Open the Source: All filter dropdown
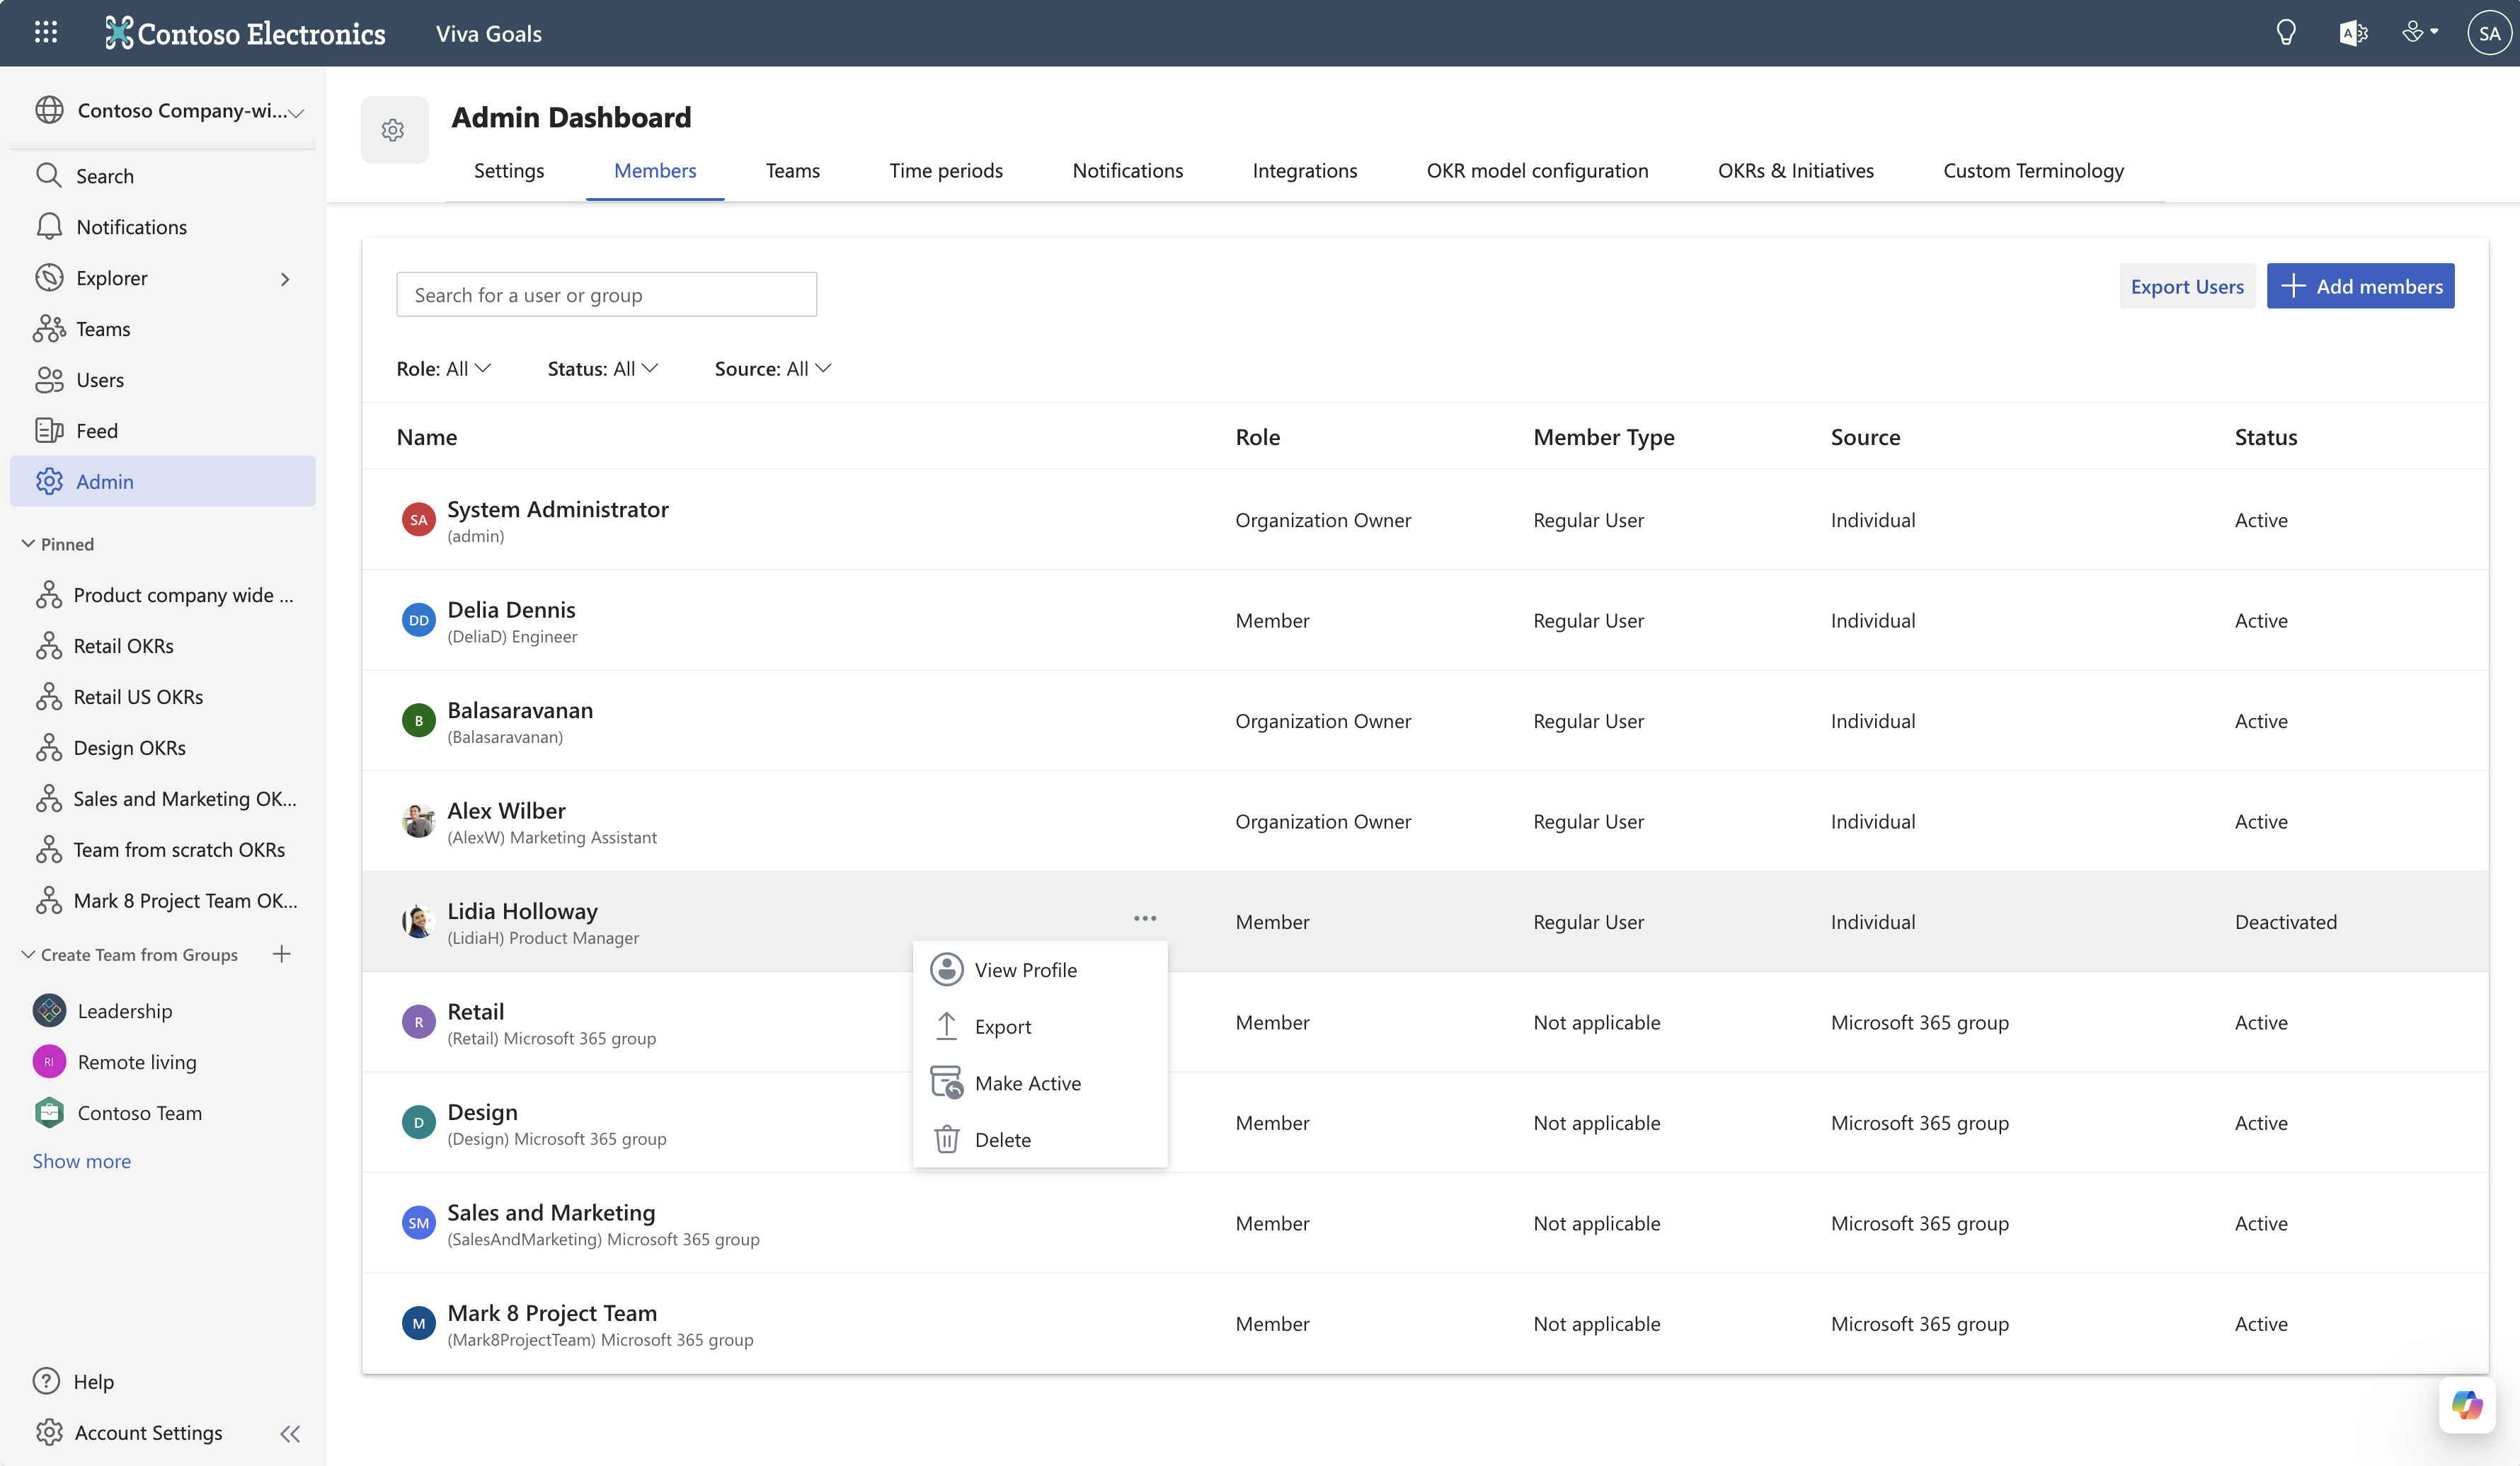Image resolution: width=2520 pixels, height=1466 pixels. click(x=773, y=369)
